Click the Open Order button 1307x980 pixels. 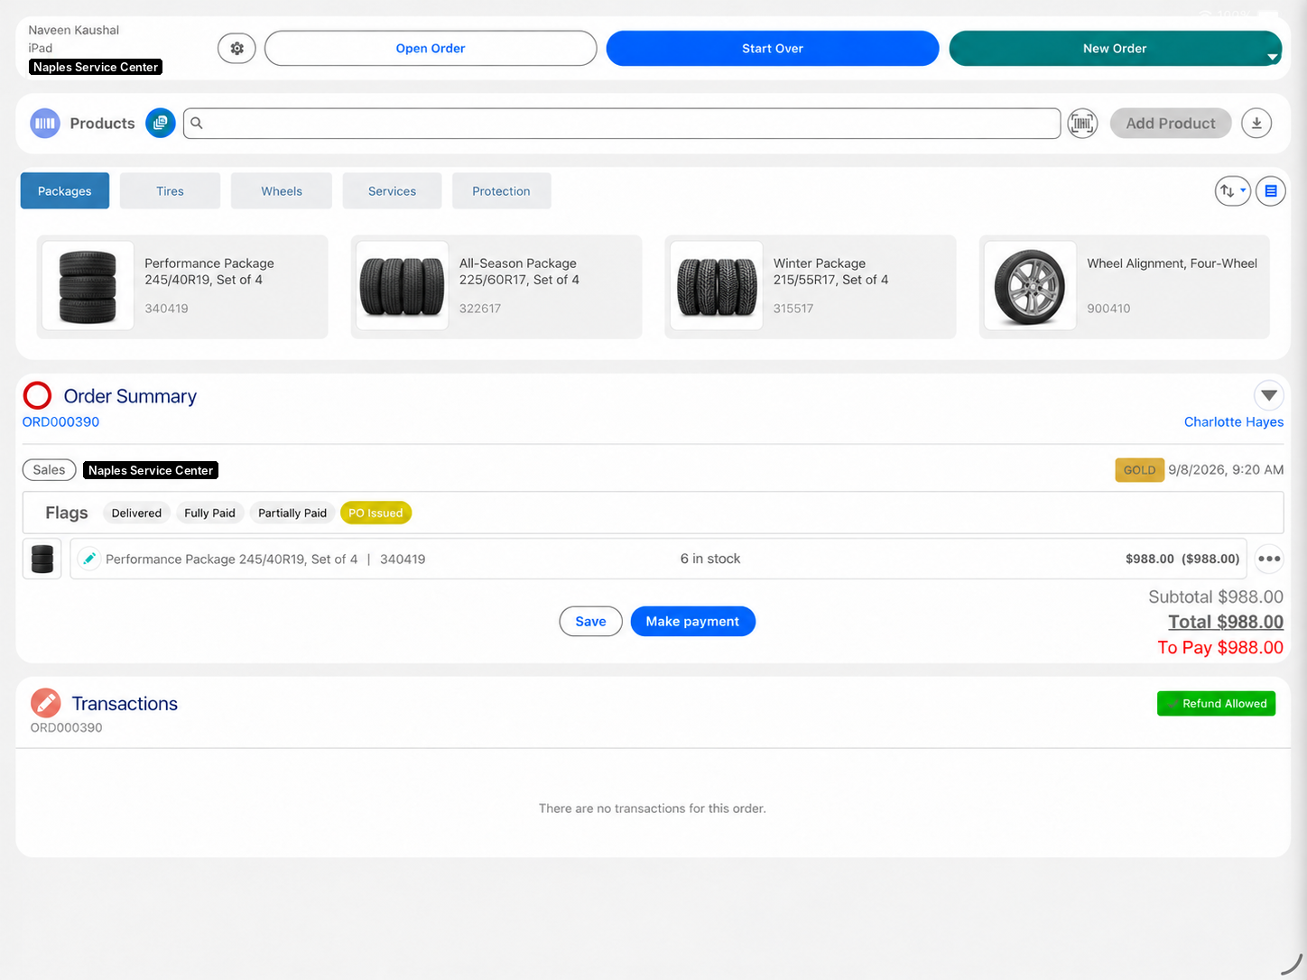[431, 49]
